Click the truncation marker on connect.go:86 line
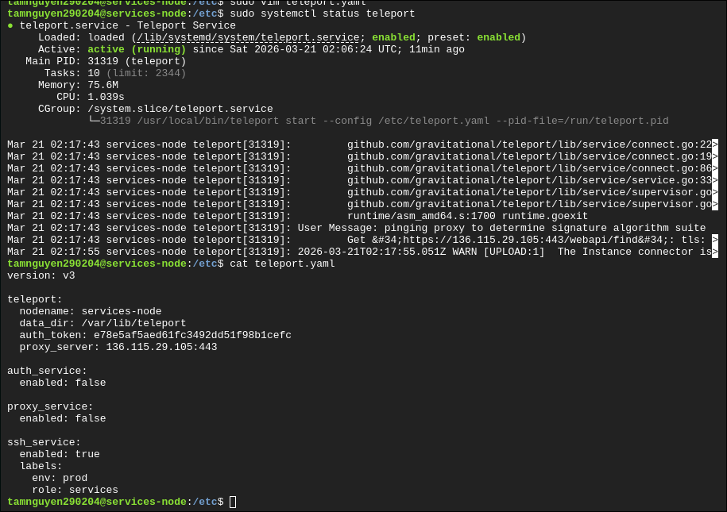Viewport: 727px width, 512px height. 715,168
